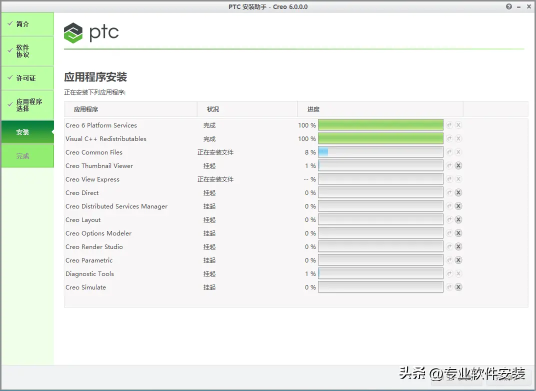This screenshot has width=536, height=391.
Task: Click retry icon for Creo Render Studio
Action: click(449, 247)
